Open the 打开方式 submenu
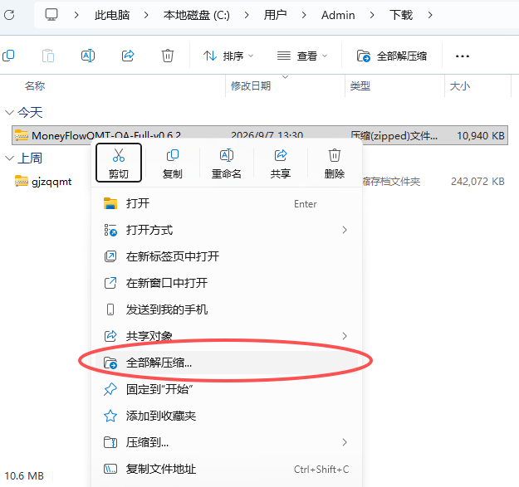 [227, 230]
